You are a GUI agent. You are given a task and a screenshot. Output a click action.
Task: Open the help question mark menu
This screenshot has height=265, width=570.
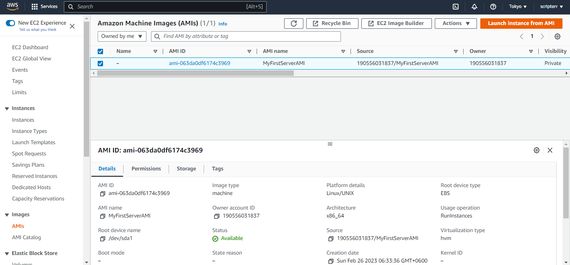493,7
